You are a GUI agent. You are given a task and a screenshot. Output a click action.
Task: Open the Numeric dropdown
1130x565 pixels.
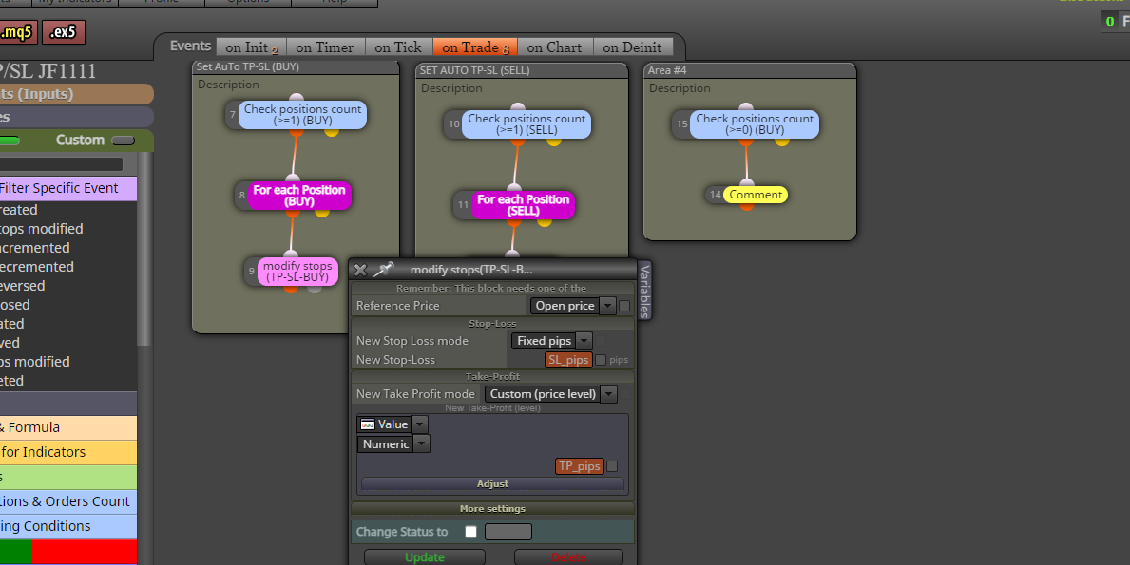pos(393,444)
